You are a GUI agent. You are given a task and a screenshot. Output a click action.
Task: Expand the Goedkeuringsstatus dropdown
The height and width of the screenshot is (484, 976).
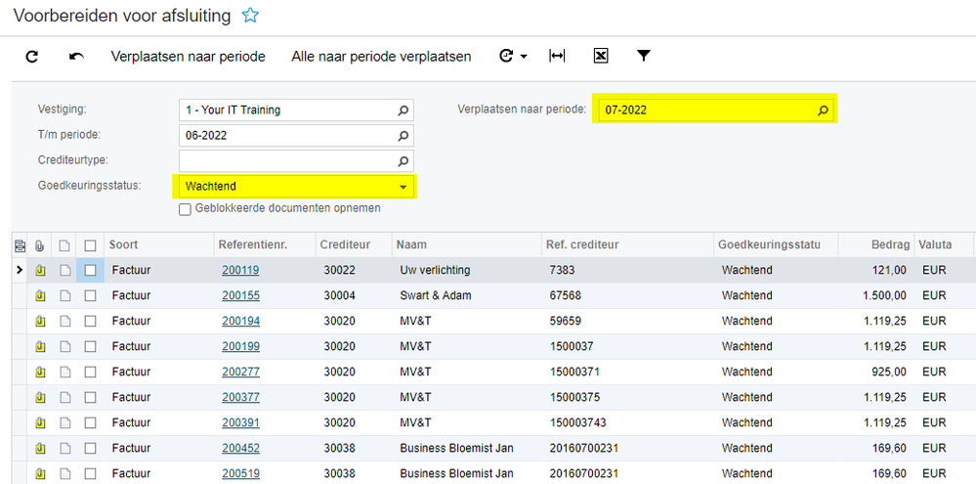tap(403, 187)
